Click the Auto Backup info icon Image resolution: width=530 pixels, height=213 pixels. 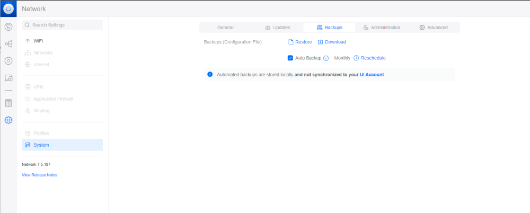point(326,58)
